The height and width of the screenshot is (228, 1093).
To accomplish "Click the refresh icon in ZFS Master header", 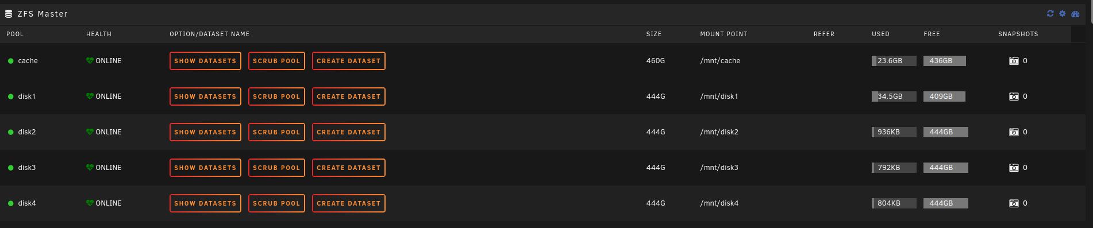I will (1050, 13).
